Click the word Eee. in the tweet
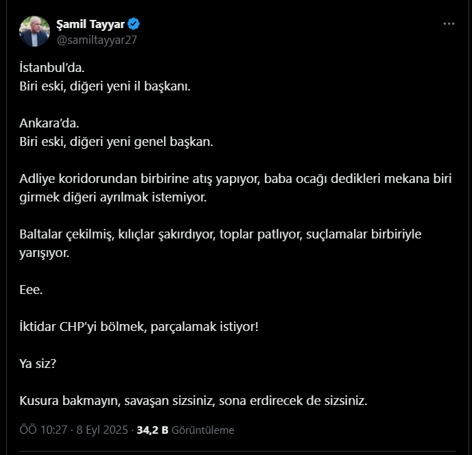The width and height of the screenshot is (472, 455). point(31,290)
